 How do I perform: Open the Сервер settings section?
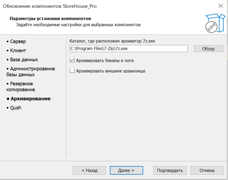point(18,41)
